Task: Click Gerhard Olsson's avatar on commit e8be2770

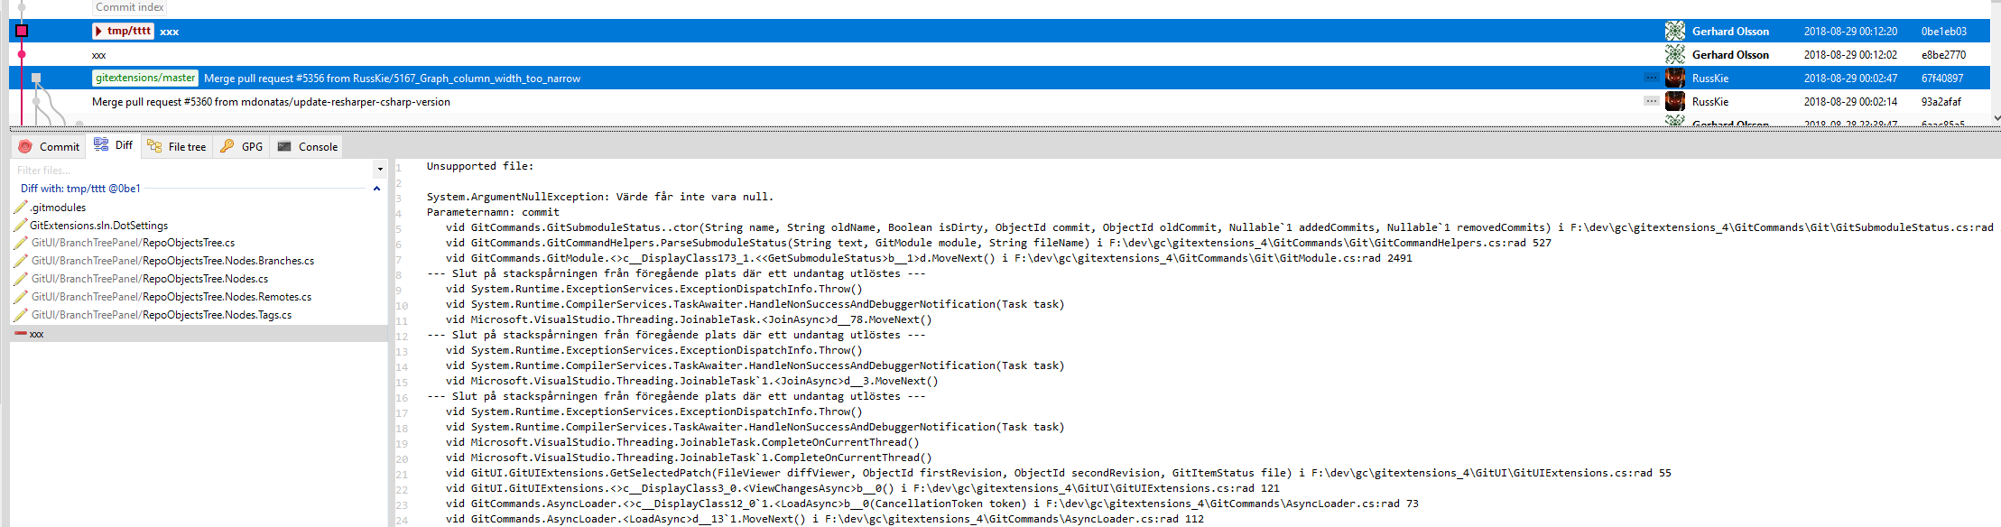Action: click(x=1675, y=54)
